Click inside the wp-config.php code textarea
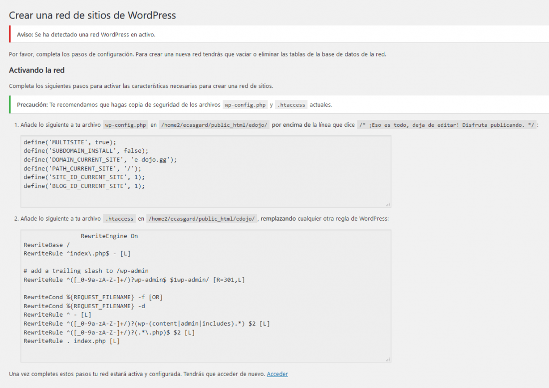This screenshot has height=388, width=549. click(206, 172)
